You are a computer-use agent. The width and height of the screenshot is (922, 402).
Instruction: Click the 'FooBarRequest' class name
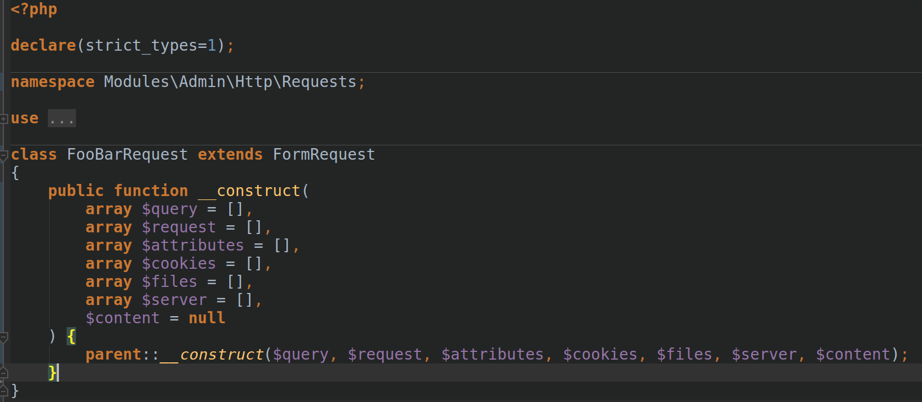tap(127, 154)
